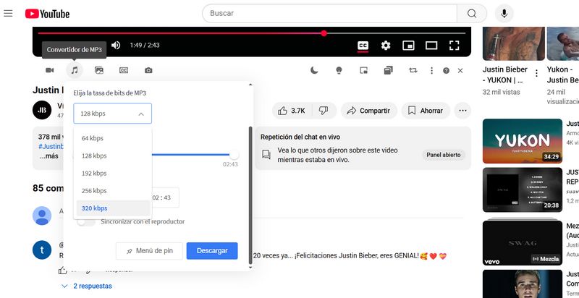579x298 pixels.
Task: Open the player settings gear
Action: 386,46
